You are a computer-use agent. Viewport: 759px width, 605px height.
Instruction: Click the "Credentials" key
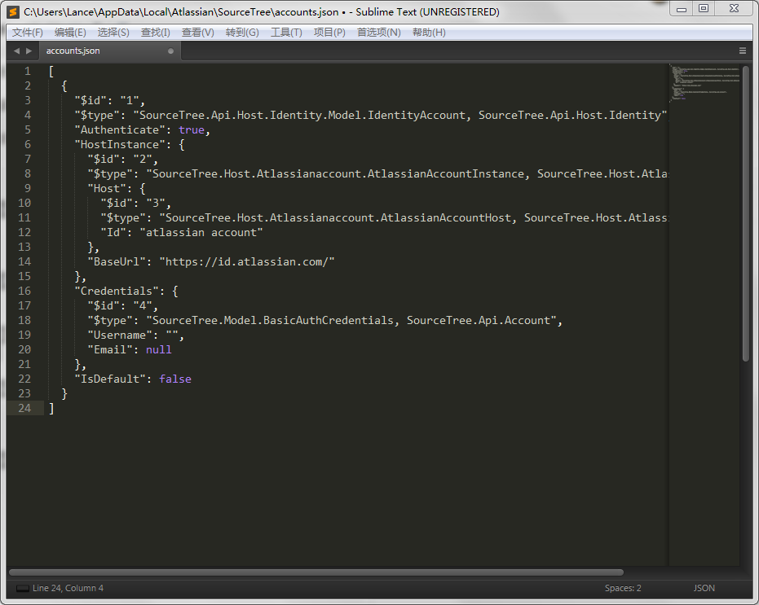pyautogui.click(x=117, y=291)
